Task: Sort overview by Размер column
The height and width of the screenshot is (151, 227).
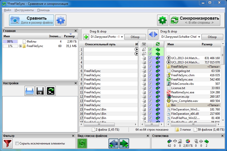Action: 70,36
